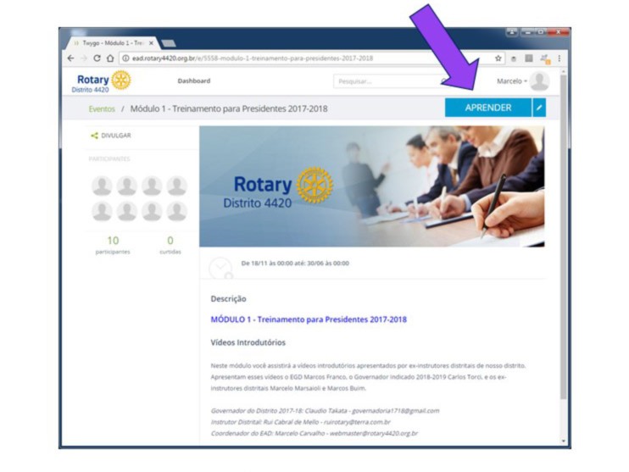Viewport: 629px width, 472px height.
Task: Open a new browser tab
Action: [168, 42]
